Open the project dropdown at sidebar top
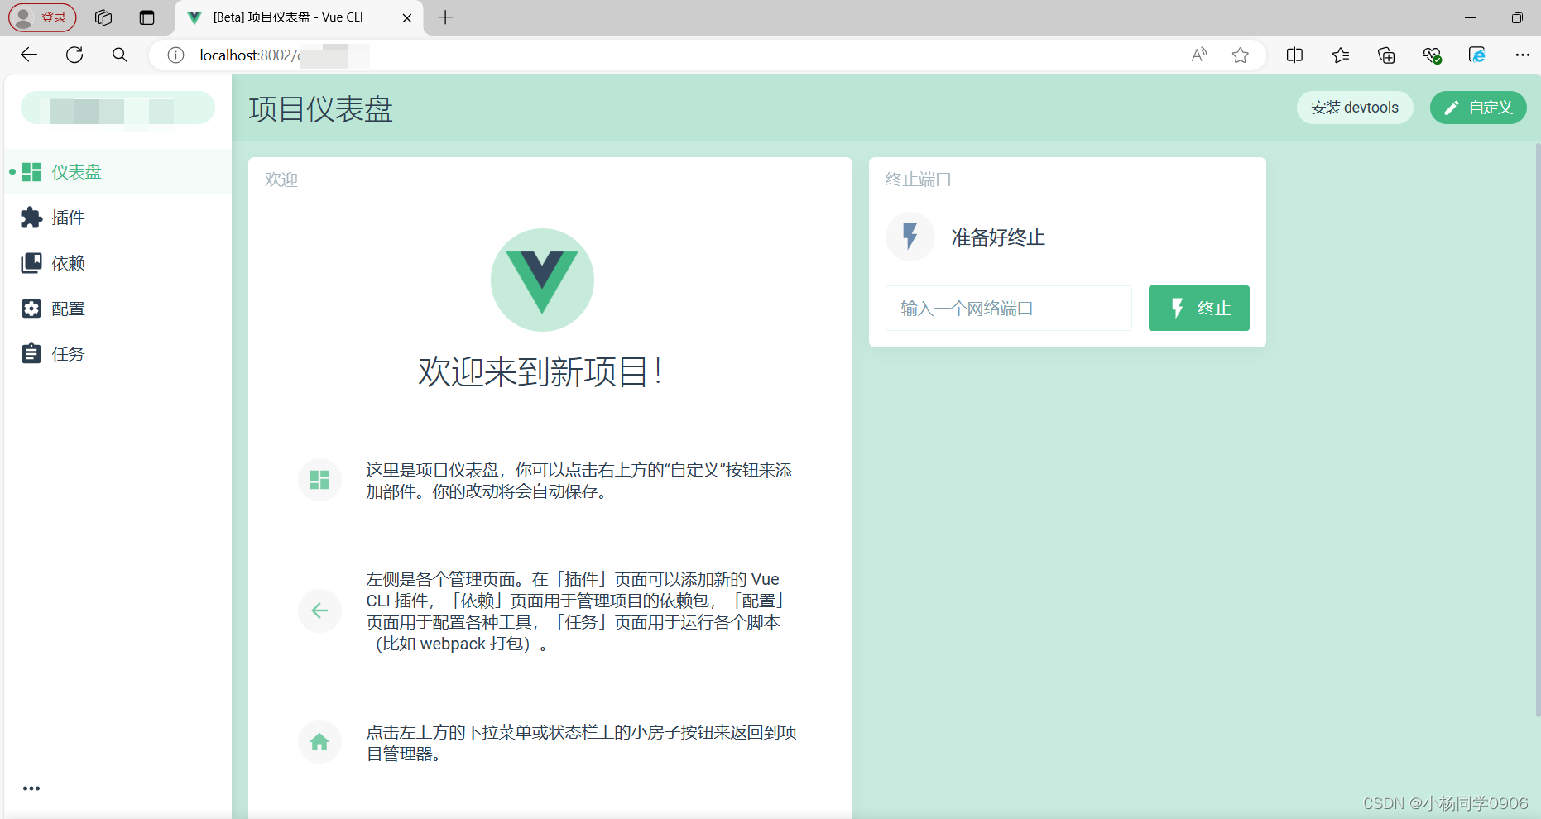Image resolution: width=1541 pixels, height=819 pixels. click(x=118, y=108)
